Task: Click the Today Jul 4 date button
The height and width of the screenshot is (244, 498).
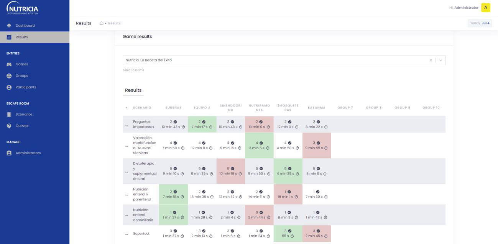Action: (480, 23)
